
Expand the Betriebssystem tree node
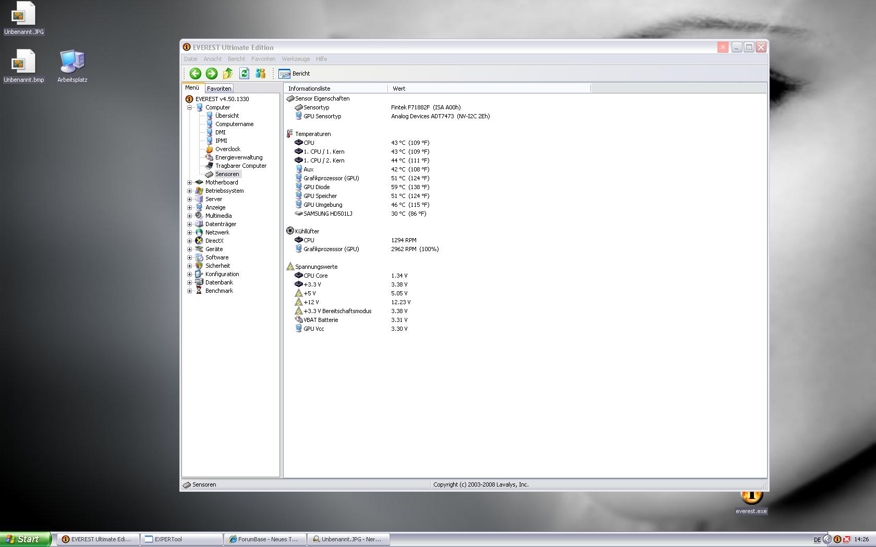tap(190, 191)
